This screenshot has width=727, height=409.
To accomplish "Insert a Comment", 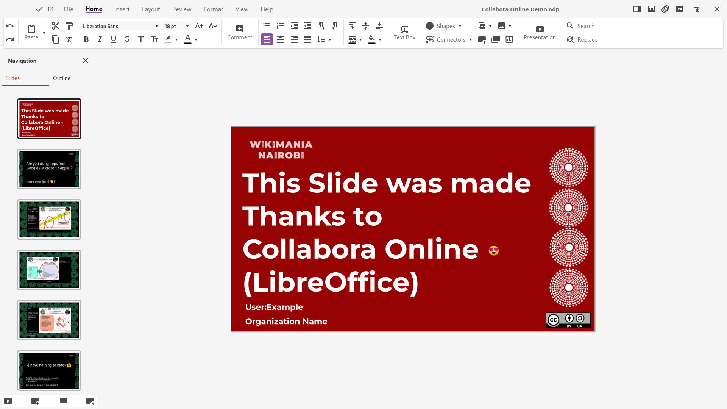I will 240,33.
